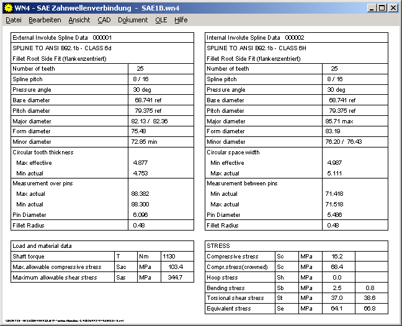Select the Shaft torque value 1130
The width and height of the screenshot is (402, 326).
point(169,257)
